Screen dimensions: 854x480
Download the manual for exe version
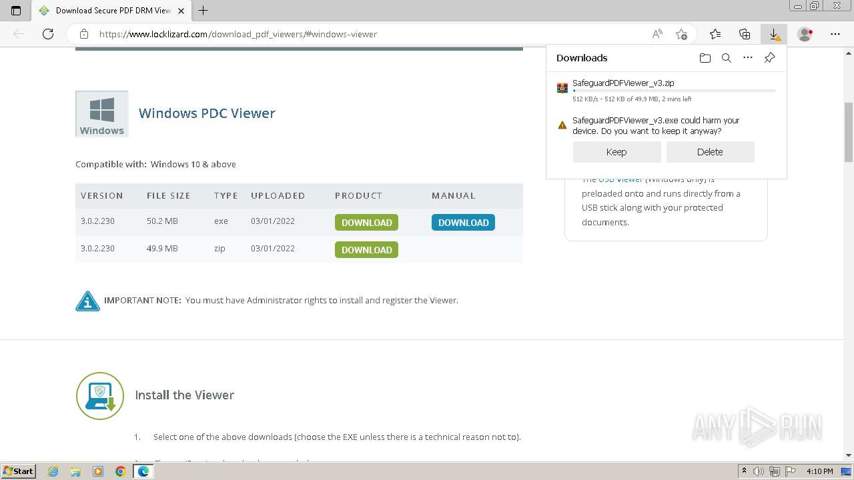463,223
